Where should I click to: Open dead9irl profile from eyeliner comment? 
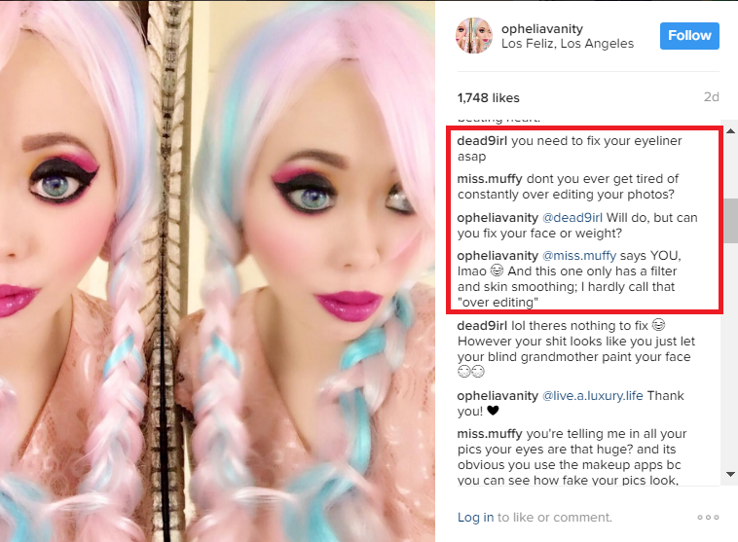click(482, 141)
